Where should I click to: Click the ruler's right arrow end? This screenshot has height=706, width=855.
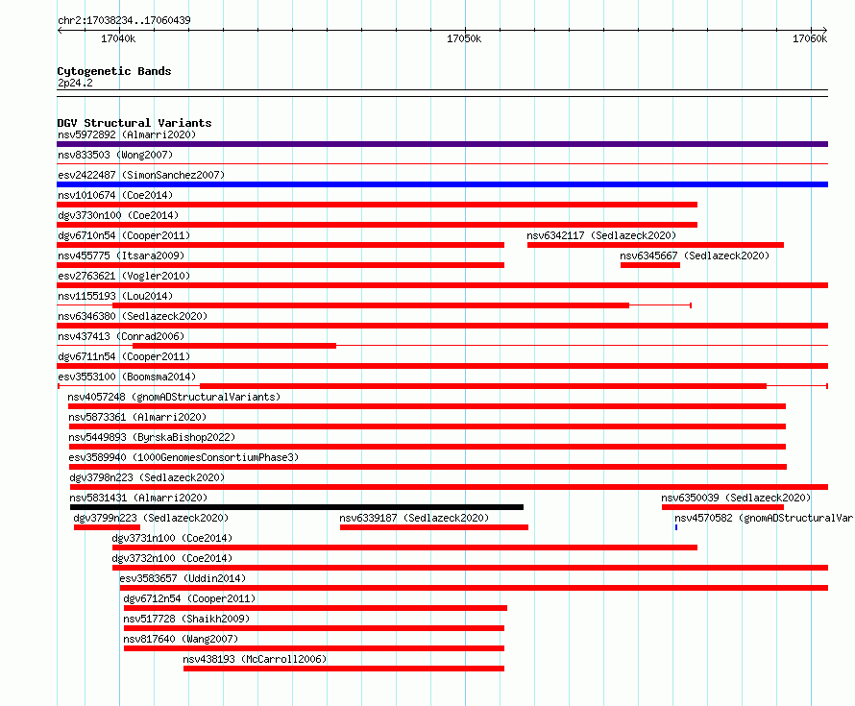pos(825,30)
